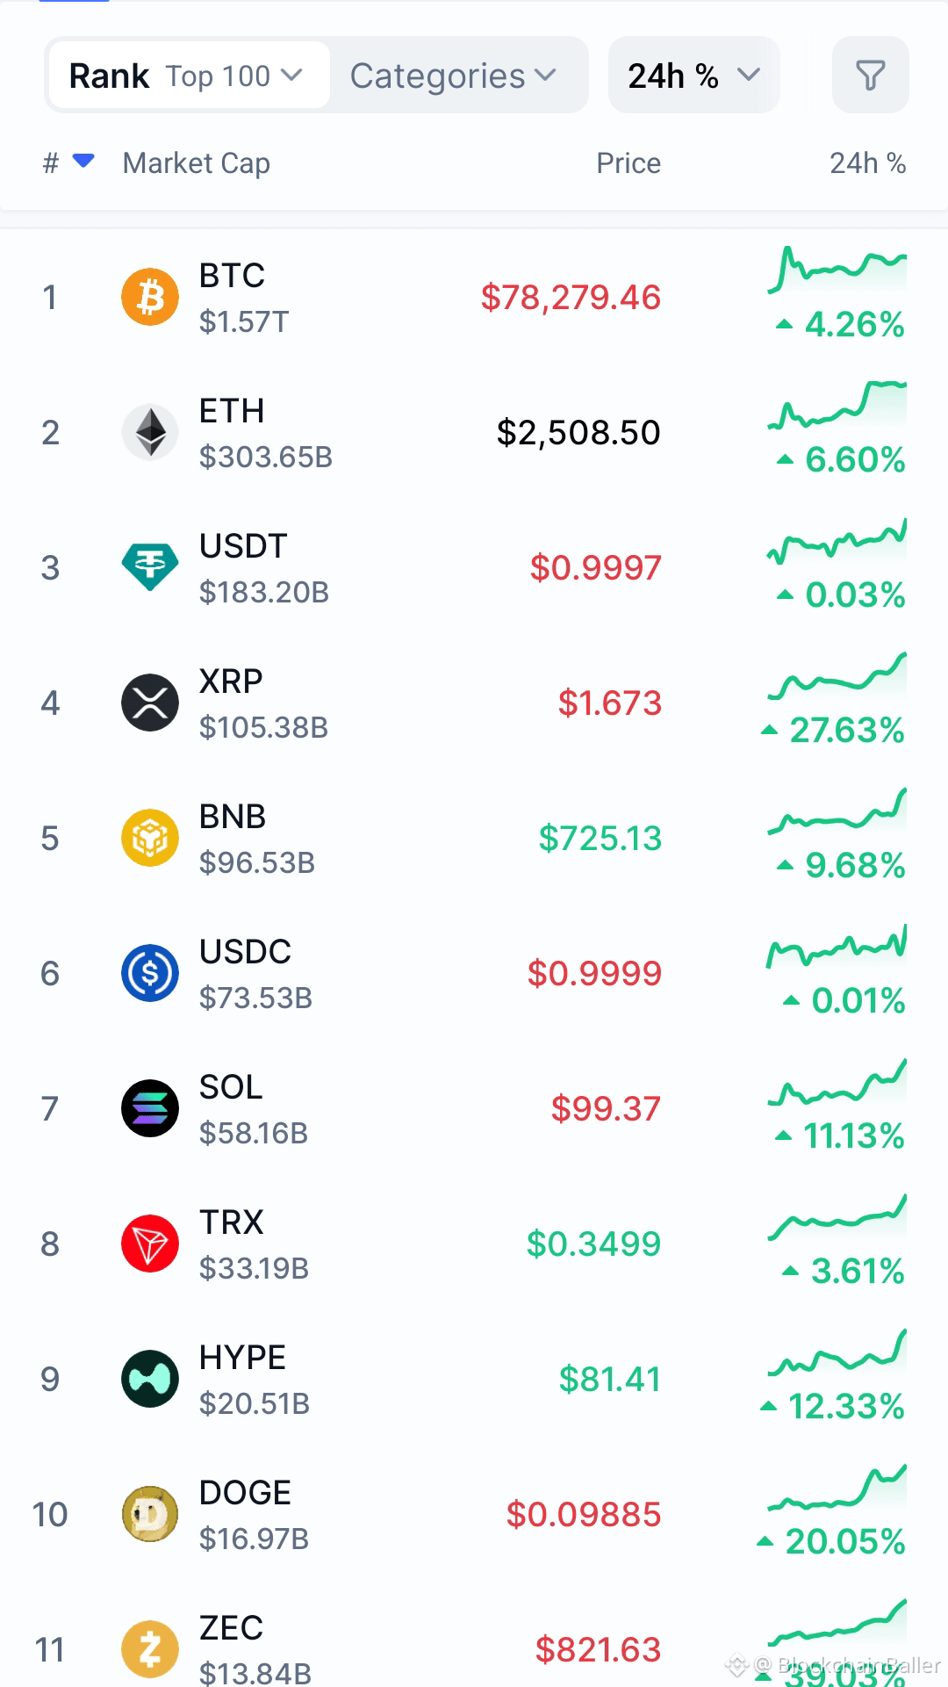Open the filter funnel icon
This screenshot has height=1687, width=948.
tap(870, 76)
